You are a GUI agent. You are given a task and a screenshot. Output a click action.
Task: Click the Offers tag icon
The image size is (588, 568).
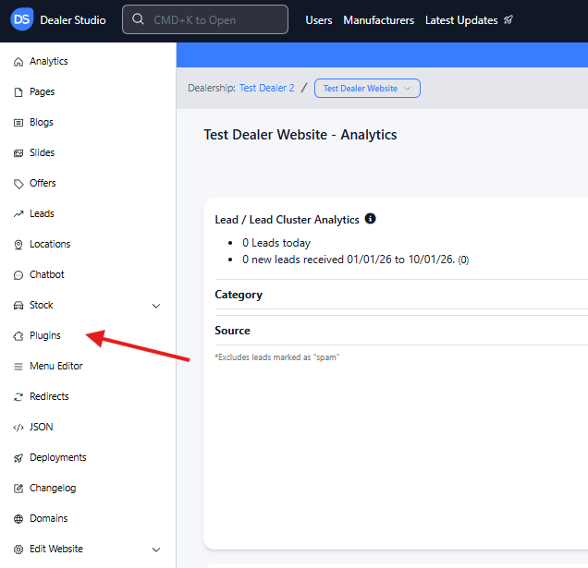pyautogui.click(x=18, y=184)
